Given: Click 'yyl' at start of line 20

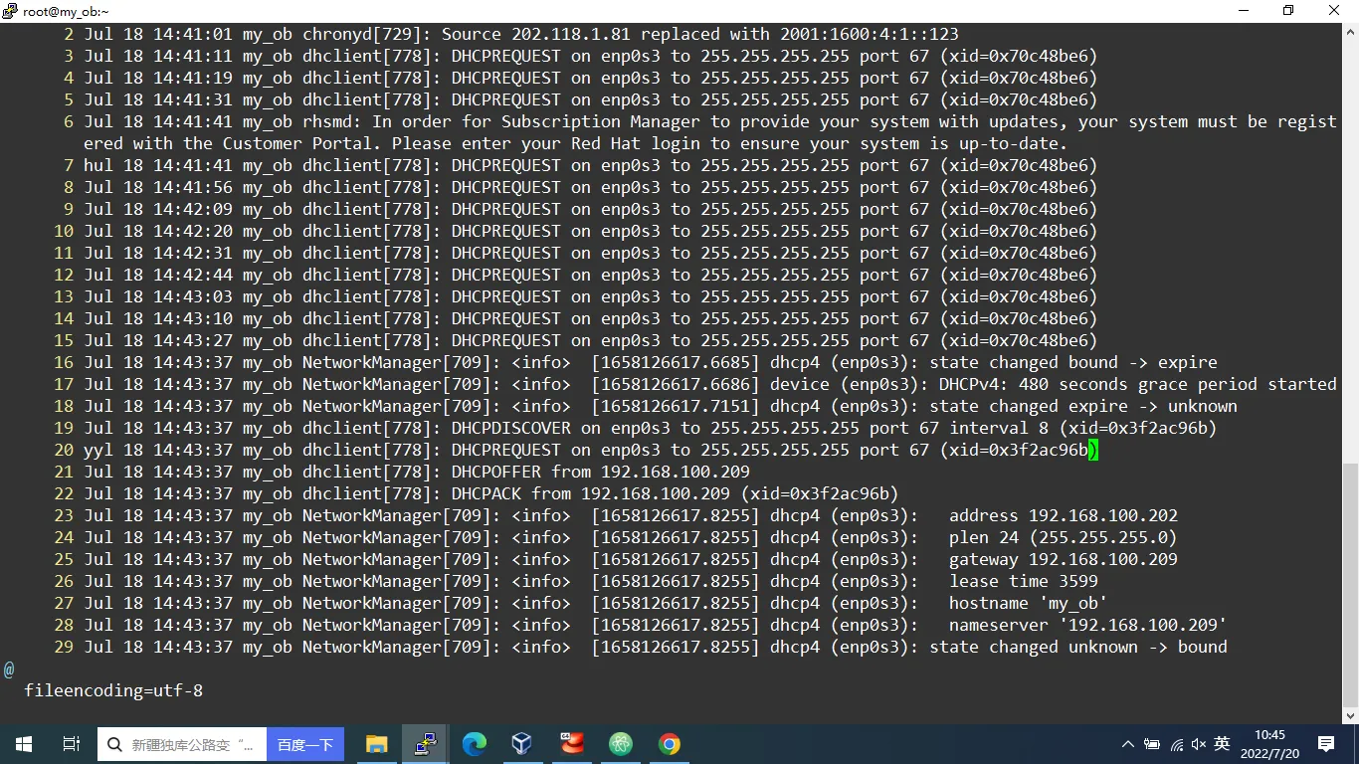Looking at the screenshot, I should point(98,450).
